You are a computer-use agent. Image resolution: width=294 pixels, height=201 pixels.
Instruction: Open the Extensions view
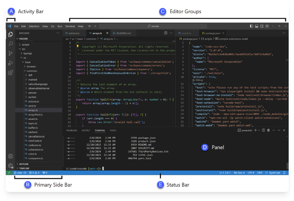point(11,73)
